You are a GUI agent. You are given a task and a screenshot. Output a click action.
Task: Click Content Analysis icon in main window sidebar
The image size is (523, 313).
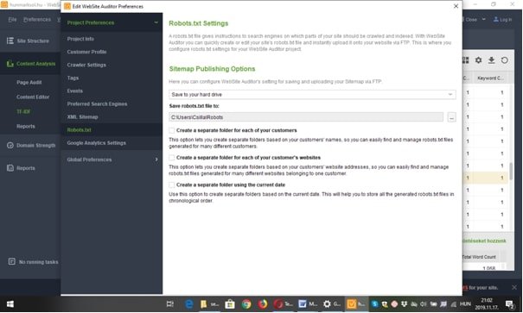click(10, 64)
